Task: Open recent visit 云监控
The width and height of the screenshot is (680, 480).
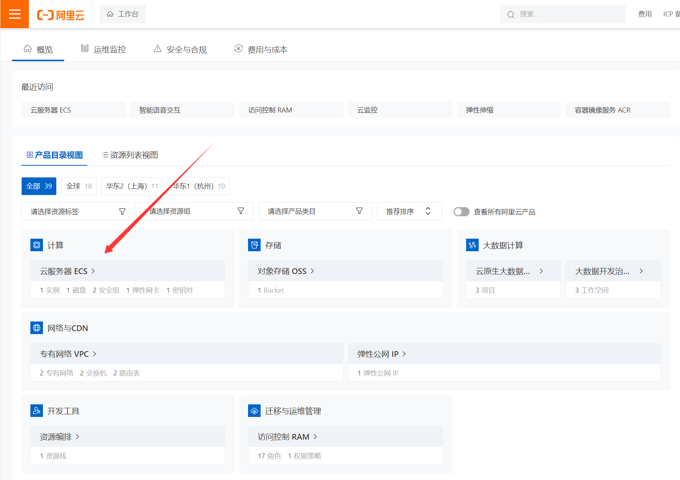Action: tap(400, 110)
